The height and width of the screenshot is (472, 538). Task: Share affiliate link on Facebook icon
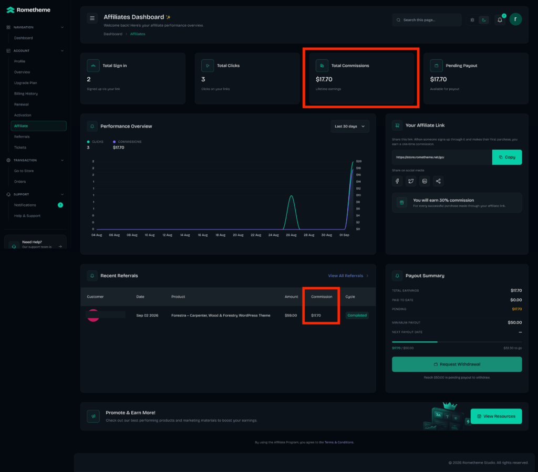click(x=397, y=181)
